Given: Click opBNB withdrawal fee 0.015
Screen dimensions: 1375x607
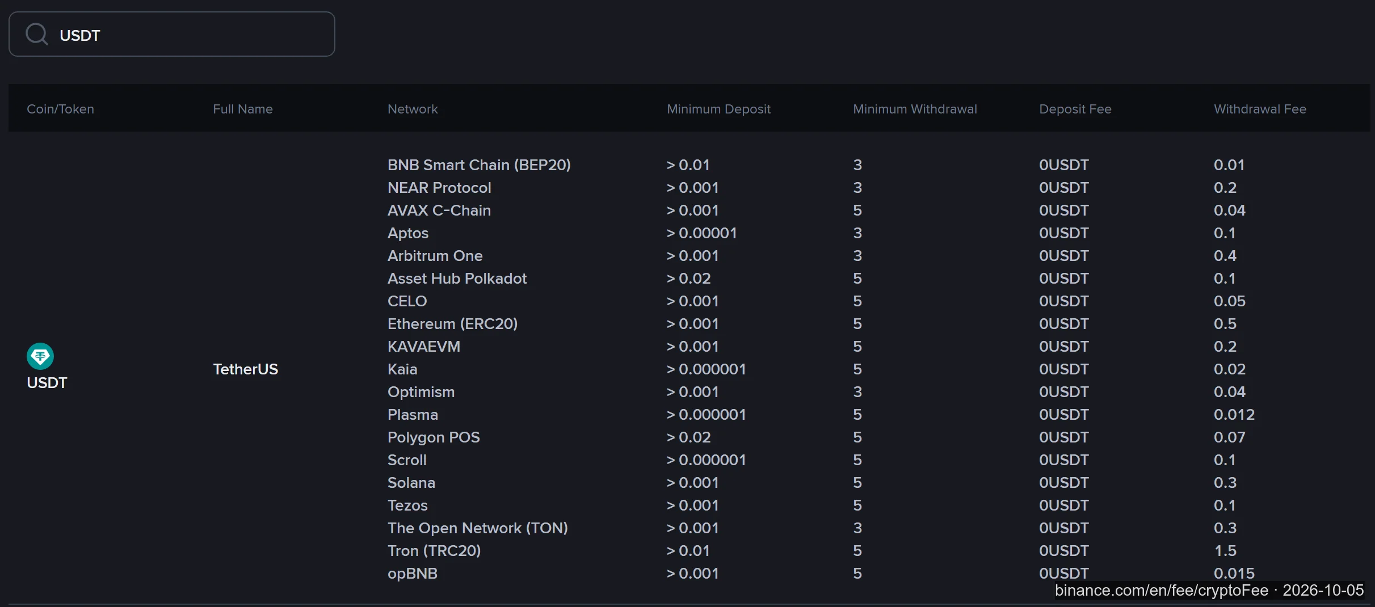Looking at the screenshot, I should click(x=1234, y=574).
